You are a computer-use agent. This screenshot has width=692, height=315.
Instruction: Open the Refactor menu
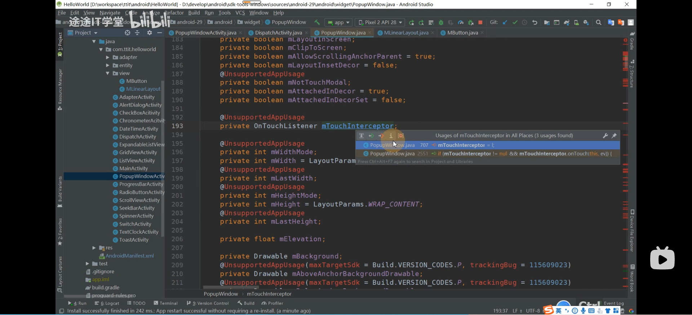(174, 13)
